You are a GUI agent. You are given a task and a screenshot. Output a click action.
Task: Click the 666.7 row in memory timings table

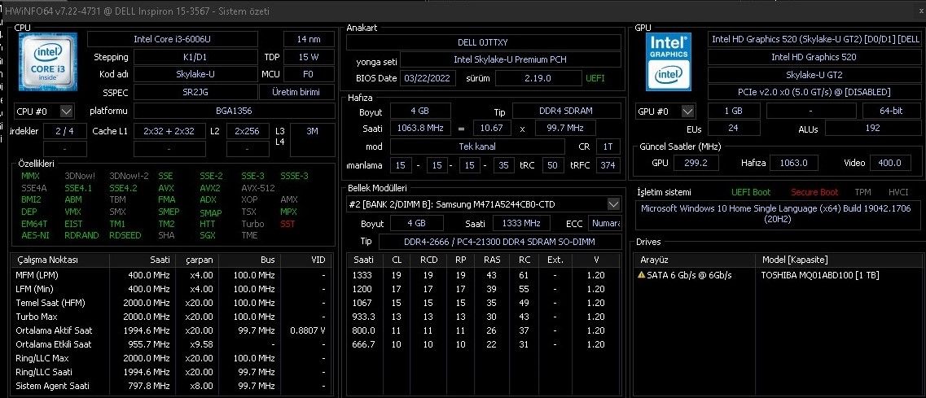pyautogui.click(x=485, y=344)
